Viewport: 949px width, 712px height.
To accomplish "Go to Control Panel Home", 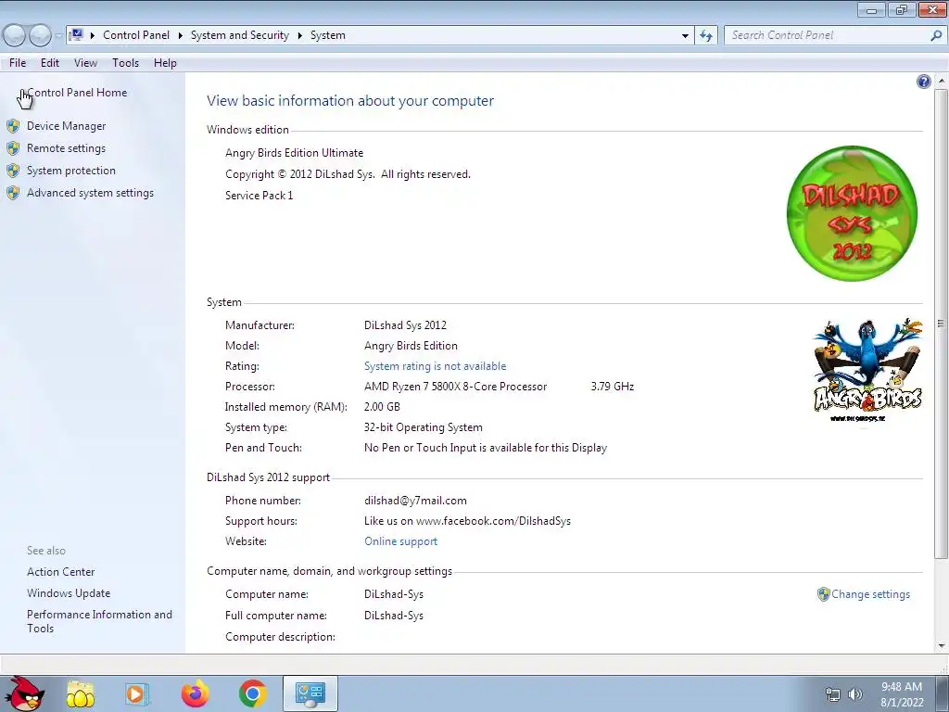I will [x=77, y=93].
